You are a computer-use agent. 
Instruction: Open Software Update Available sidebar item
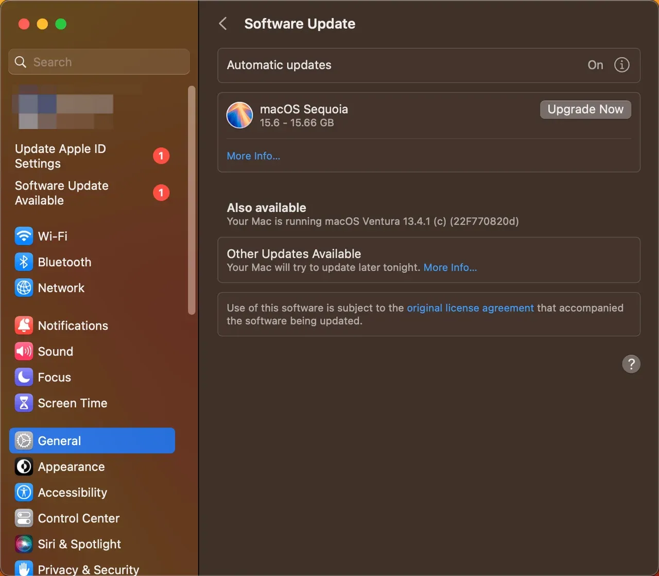point(93,193)
